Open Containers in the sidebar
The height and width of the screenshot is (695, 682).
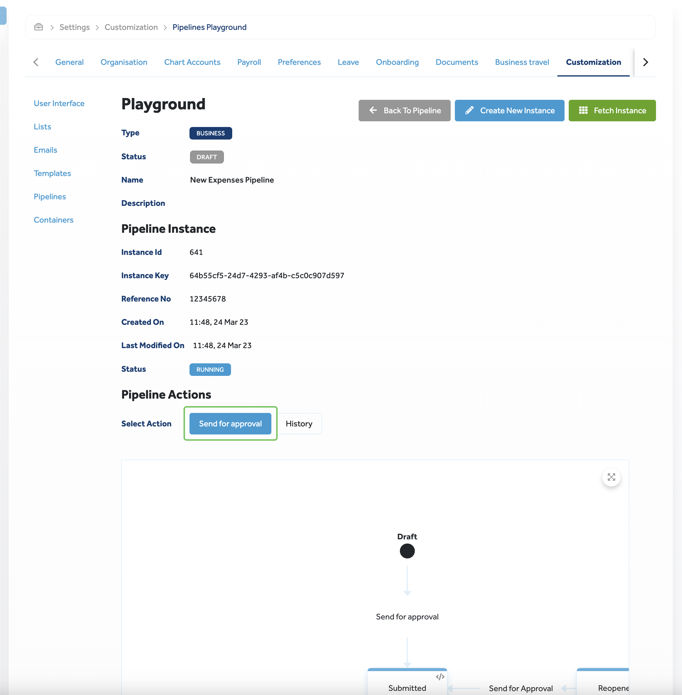[54, 220]
